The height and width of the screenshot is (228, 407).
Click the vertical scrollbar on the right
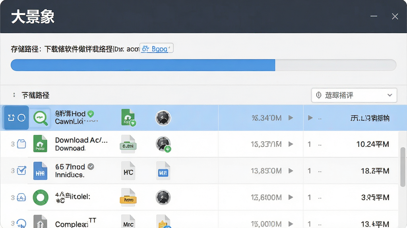[403, 167]
